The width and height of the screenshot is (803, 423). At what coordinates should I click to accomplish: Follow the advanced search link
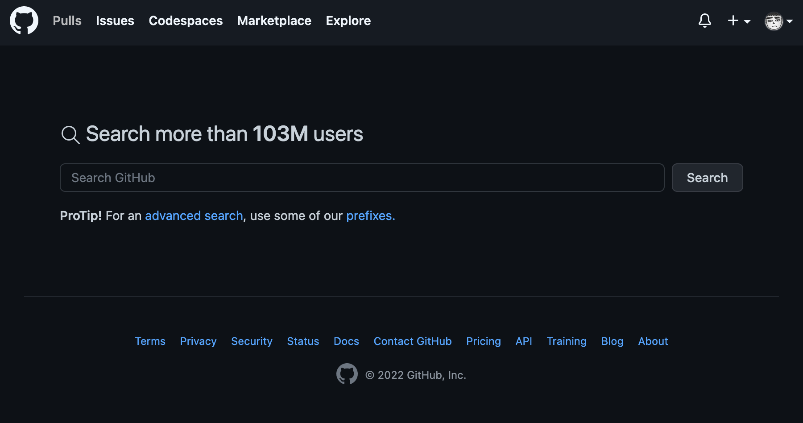point(194,216)
